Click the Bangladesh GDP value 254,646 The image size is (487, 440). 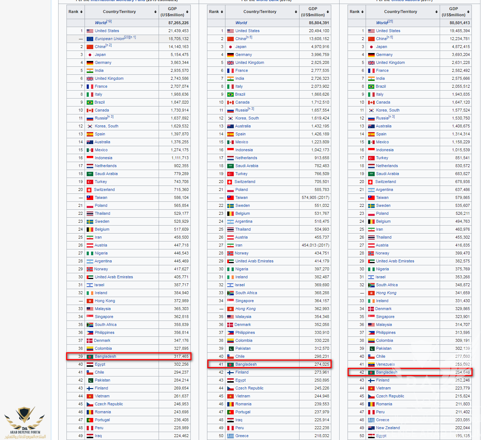[462, 373]
